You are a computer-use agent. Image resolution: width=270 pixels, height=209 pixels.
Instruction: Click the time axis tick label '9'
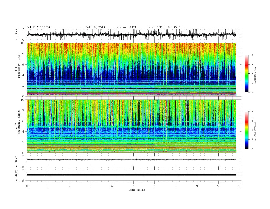pos(219,186)
